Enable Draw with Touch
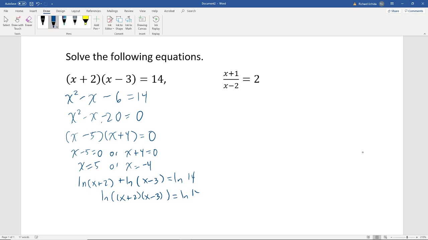Viewport: 428px width, 240px height. pyautogui.click(x=17, y=23)
